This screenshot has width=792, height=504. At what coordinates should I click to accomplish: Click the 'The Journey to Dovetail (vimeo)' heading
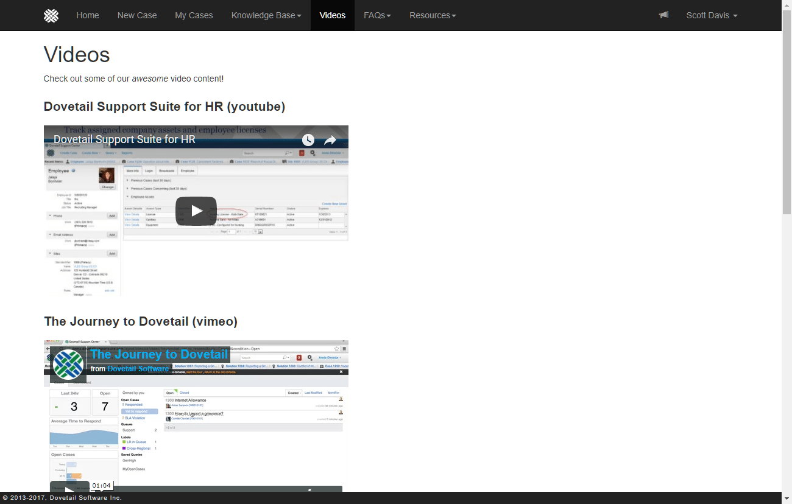pyautogui.click(x=141, y=321)
